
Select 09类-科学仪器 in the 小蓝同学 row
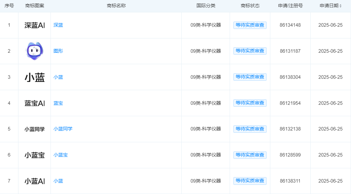206,129
